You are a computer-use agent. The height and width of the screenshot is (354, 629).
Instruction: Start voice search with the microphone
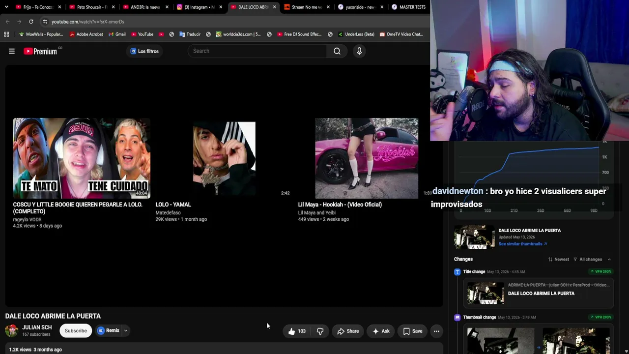pyautogui.click(x=359, y=51)
